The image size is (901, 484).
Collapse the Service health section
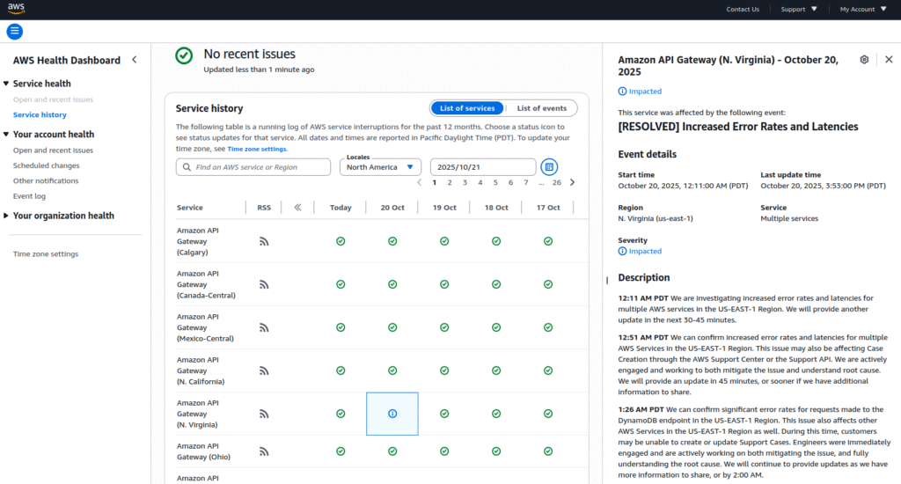coord(6,84)
